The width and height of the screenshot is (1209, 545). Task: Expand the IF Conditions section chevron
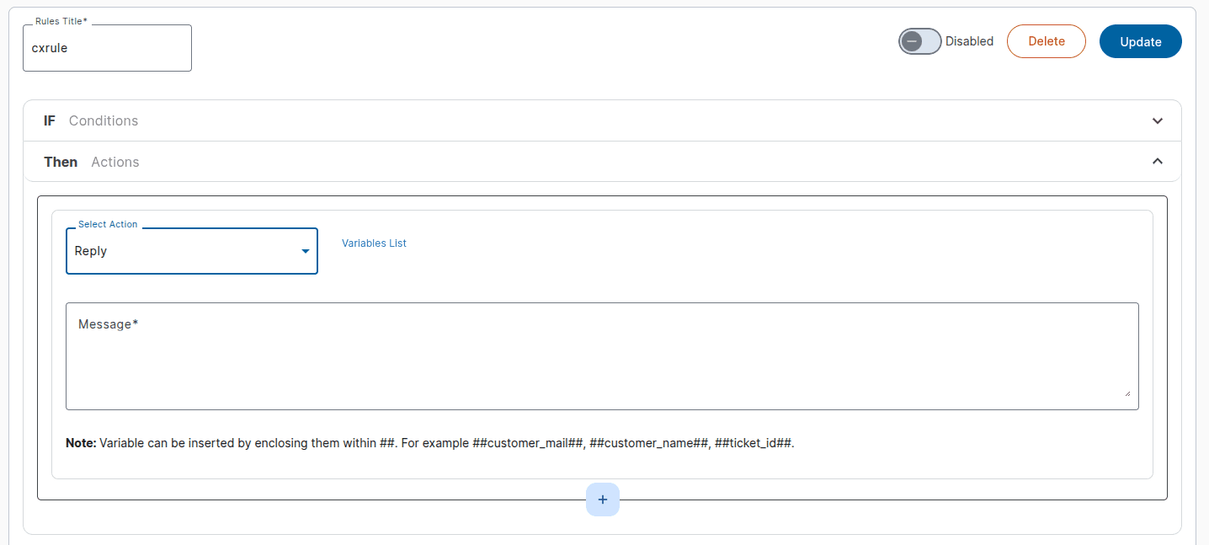coord(1158,120)
